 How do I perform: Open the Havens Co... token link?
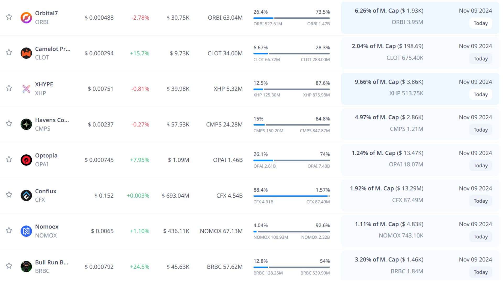tap(52, 120)
